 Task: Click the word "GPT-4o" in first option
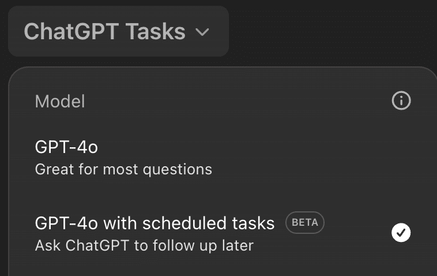[66, 147]
